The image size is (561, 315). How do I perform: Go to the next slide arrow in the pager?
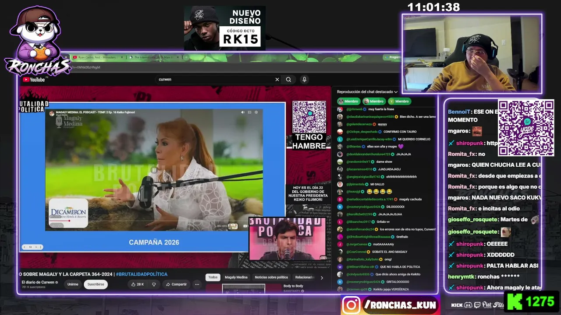point(36,247)
